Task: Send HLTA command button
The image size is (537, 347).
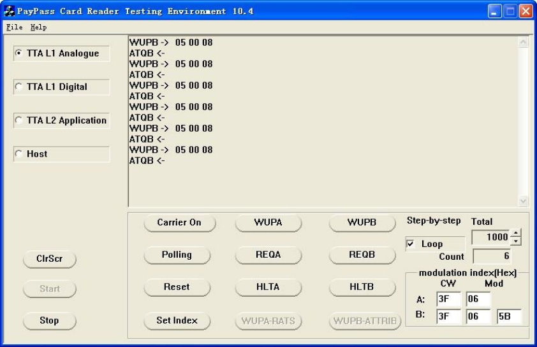Action: pyautogui.click(x=268, y=287)
